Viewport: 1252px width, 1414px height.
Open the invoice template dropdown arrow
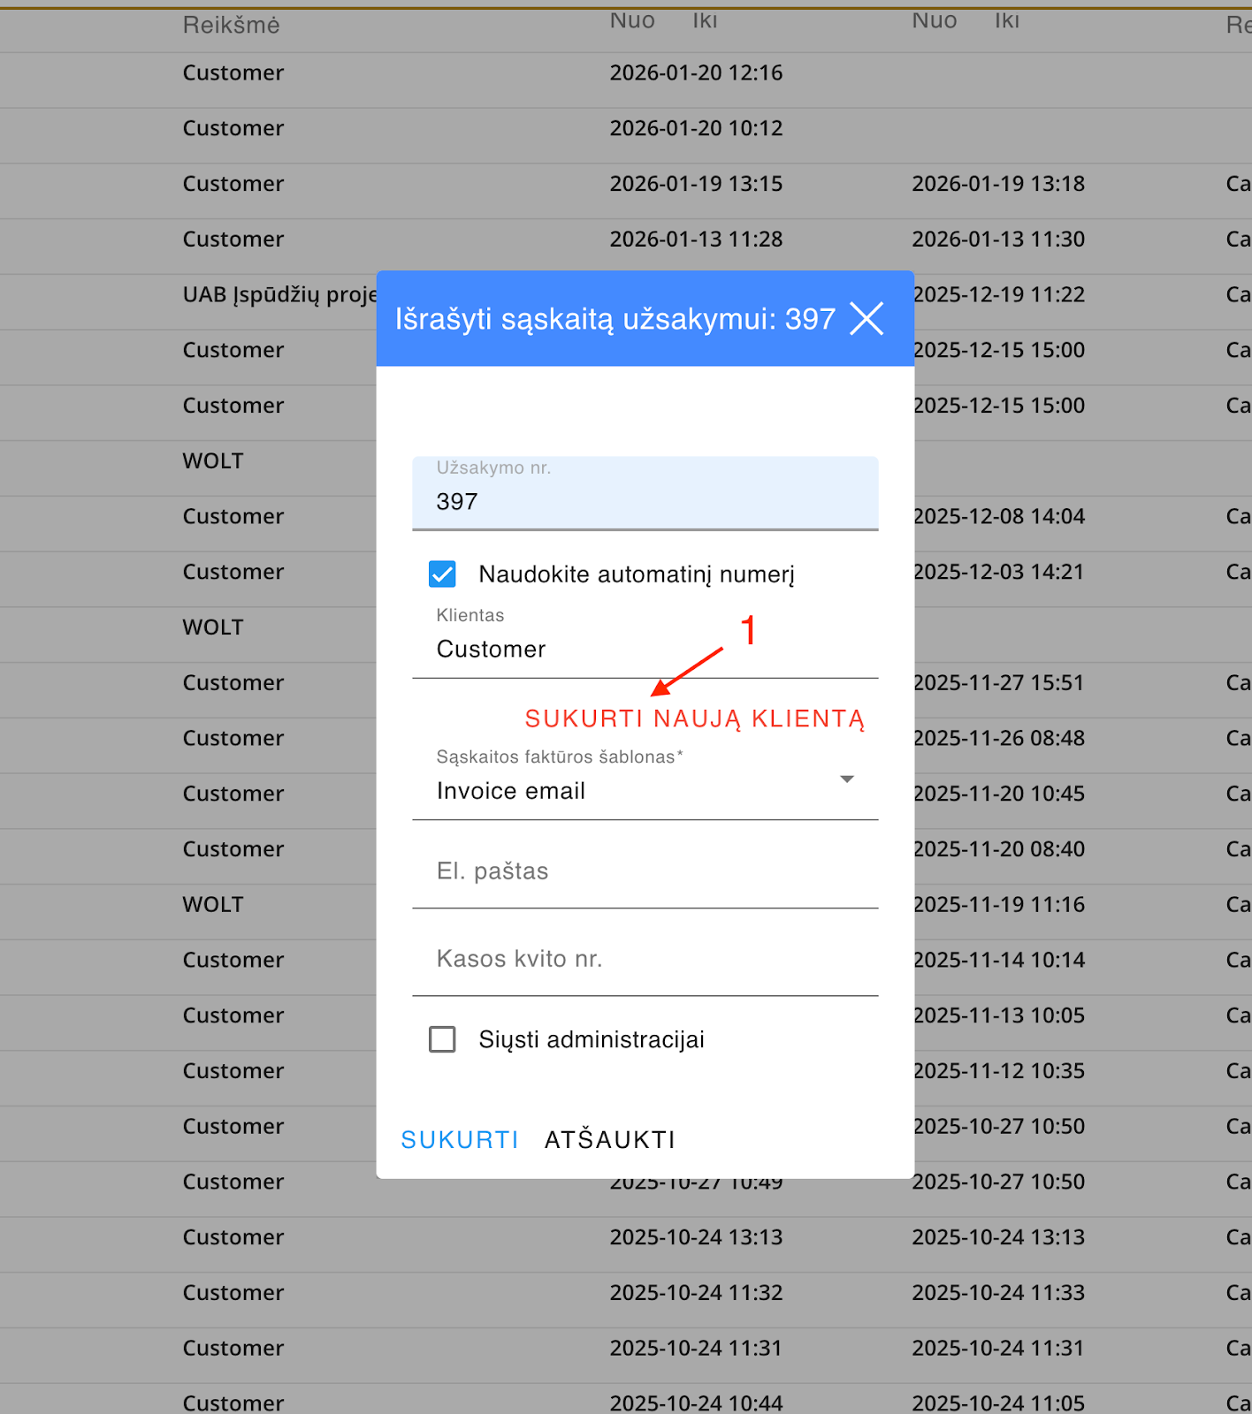pos(846,779)
